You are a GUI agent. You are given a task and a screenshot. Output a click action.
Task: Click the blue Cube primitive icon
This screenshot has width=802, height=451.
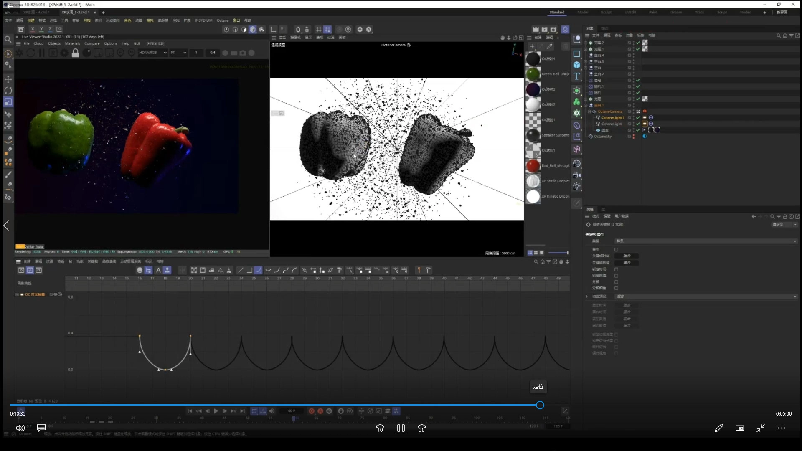point(577,65)
